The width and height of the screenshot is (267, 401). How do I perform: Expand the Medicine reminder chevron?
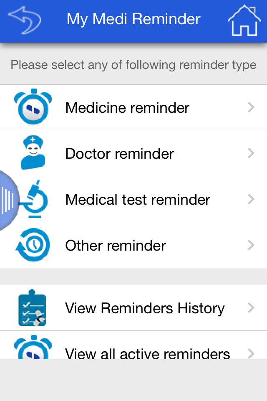coord(251,107)
